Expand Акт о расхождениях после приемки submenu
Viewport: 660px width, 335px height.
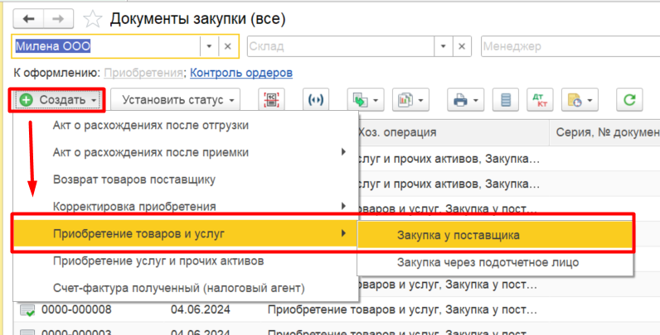click(344, 152)
